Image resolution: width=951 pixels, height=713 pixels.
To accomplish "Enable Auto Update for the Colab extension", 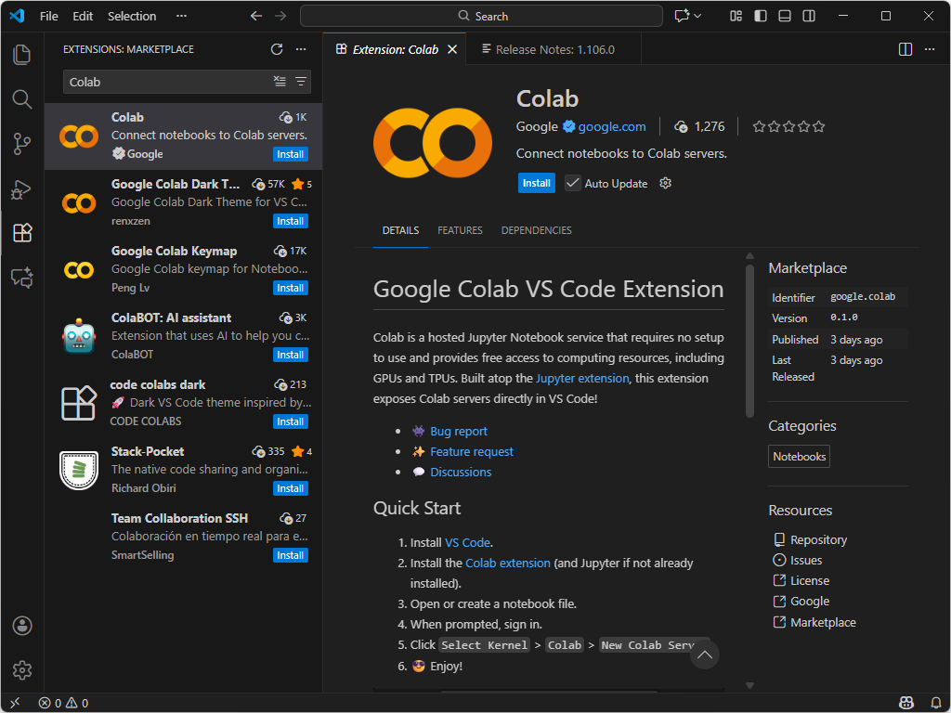I will 573,183.
